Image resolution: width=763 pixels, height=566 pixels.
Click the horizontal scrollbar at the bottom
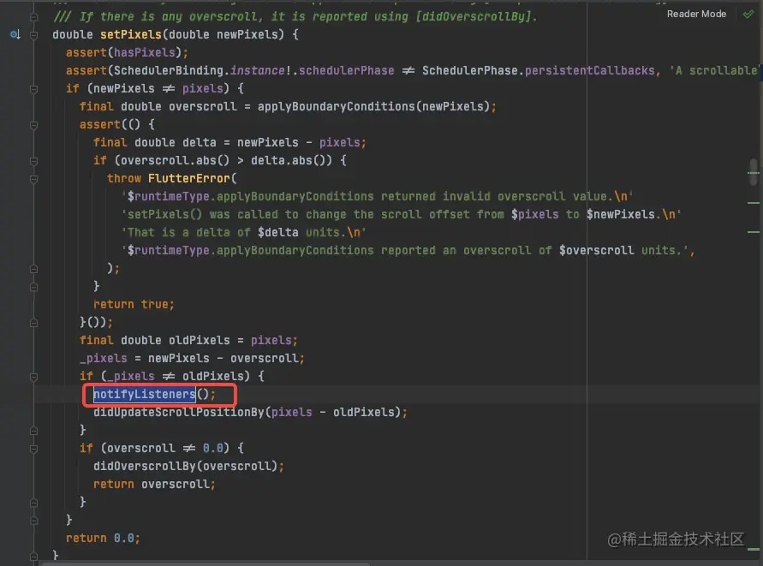(x=205, y=563)
